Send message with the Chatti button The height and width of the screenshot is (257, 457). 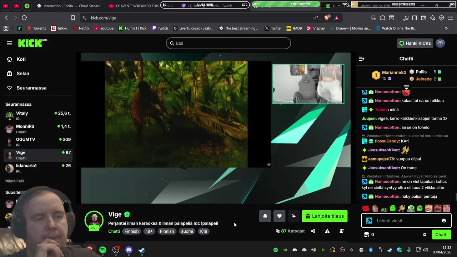(441, 235)
